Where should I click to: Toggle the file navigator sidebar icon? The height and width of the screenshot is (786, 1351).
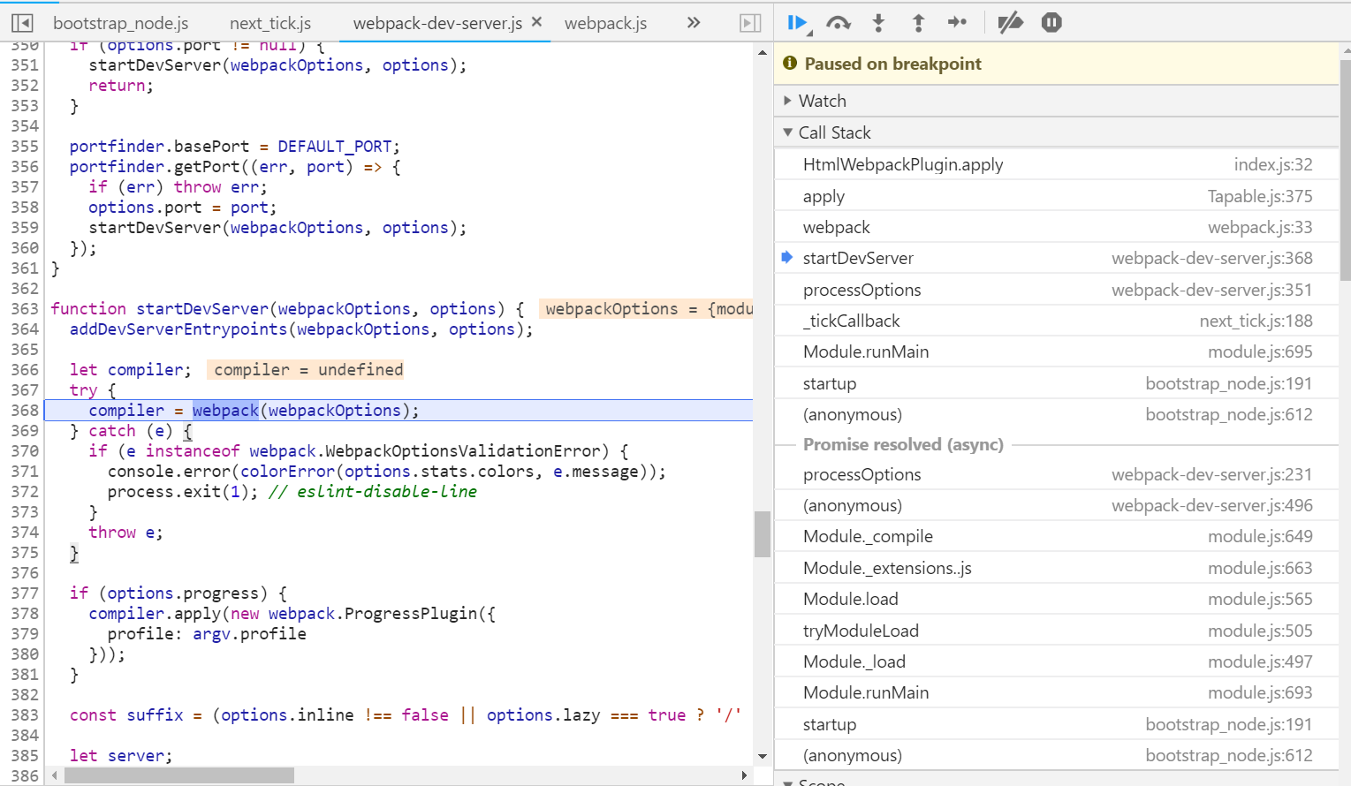(22, 23)
